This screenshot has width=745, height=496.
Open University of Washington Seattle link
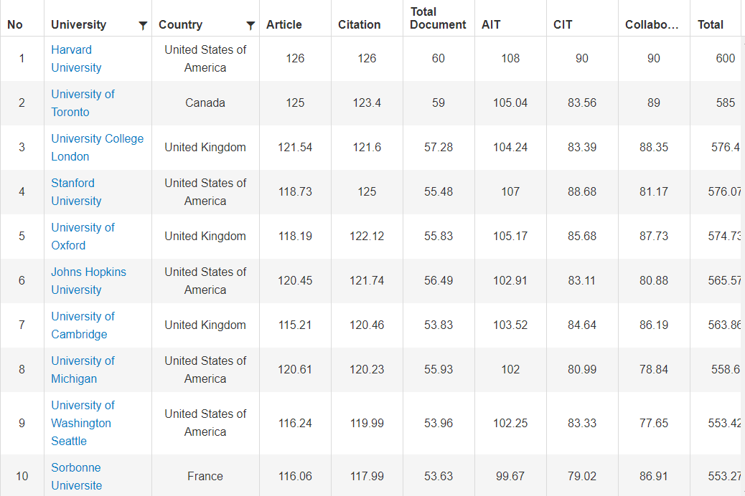pos(83,423)
